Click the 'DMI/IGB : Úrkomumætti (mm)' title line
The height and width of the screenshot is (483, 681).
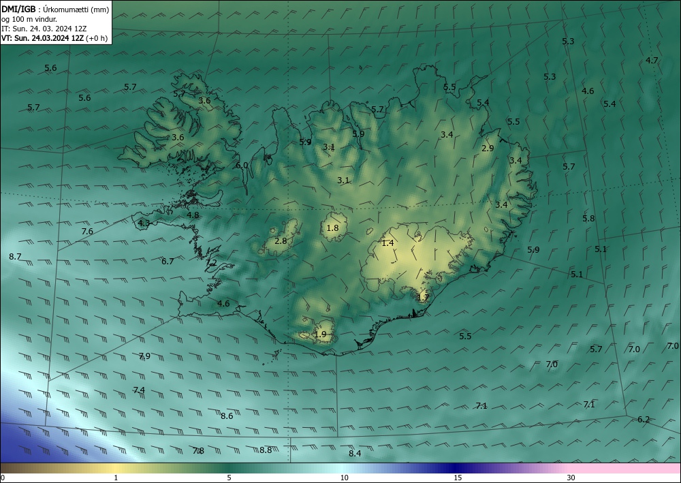pos(55,9)
